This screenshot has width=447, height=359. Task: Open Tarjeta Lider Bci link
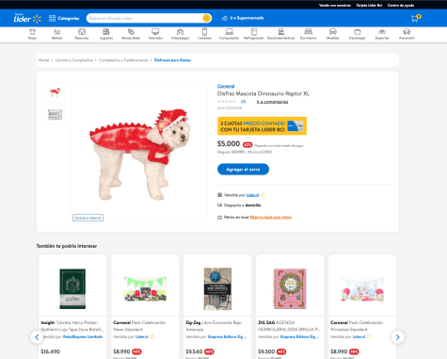[369, 5]
